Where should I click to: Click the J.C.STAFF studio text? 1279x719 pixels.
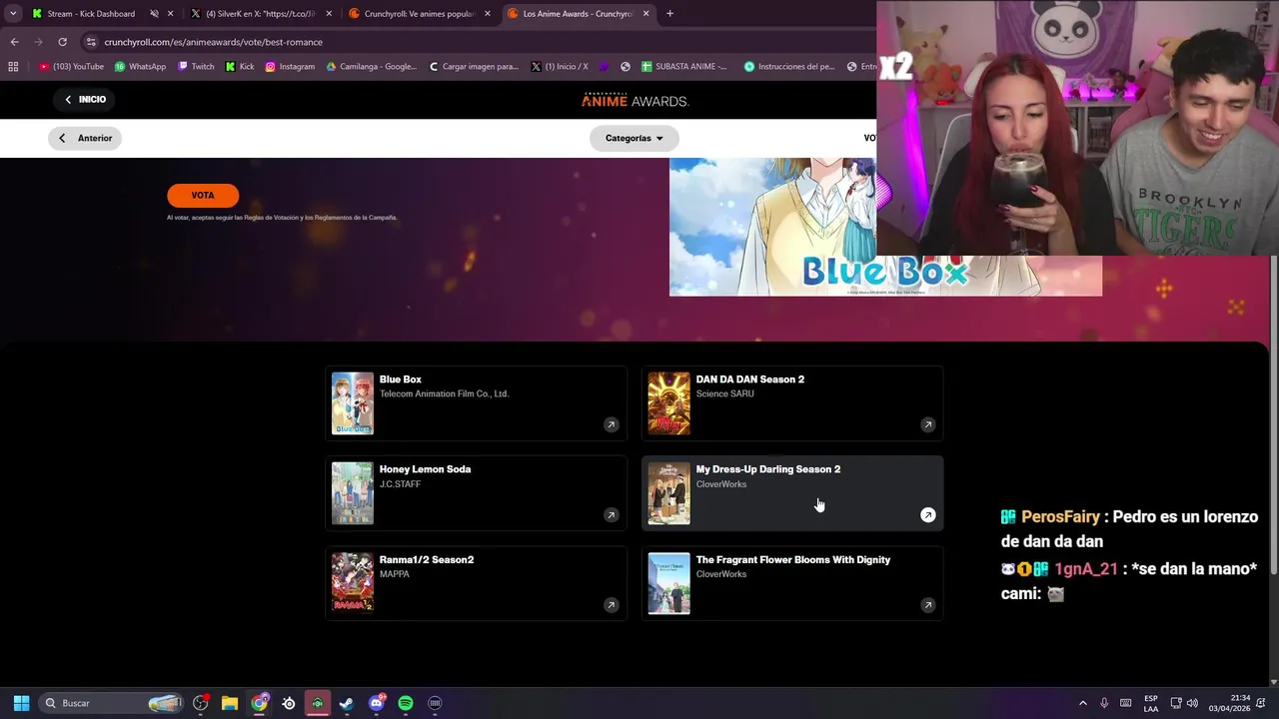[400, 484]
